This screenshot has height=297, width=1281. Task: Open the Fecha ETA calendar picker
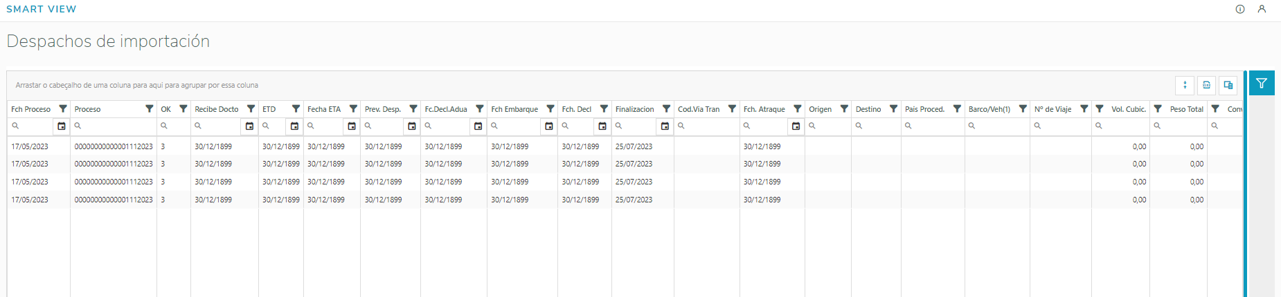[x=352, y=126]
